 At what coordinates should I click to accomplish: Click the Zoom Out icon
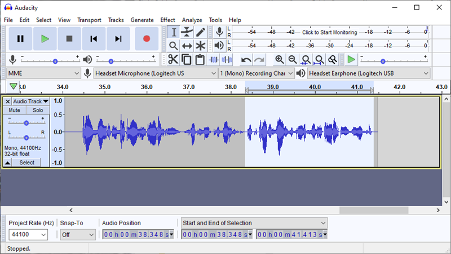click(x=293, y=60)
